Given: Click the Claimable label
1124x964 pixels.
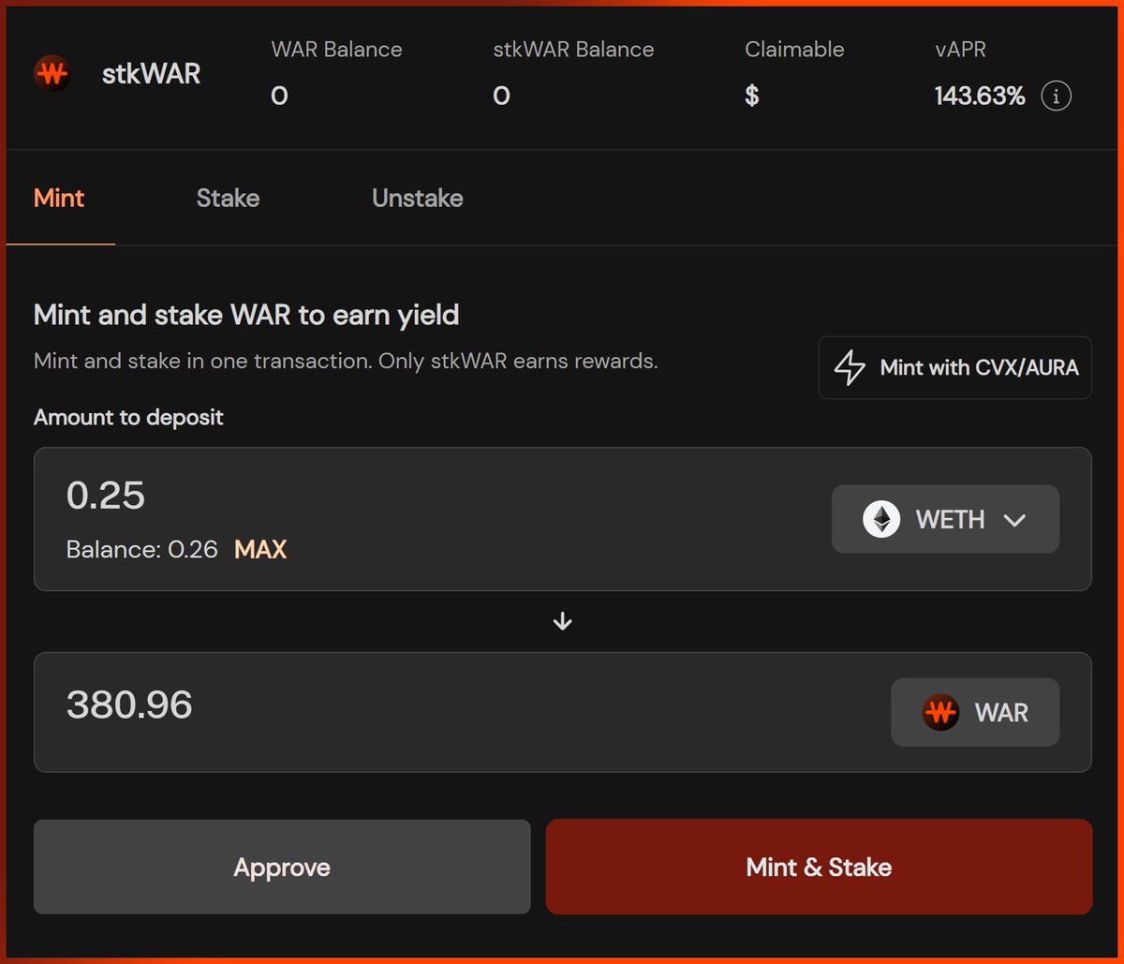Looking at the screenshot, I should pyautogui.click(x=794, y=50).
